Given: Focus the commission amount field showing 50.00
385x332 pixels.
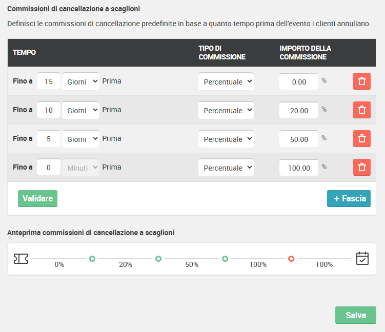Looking at the screenshot, I should click(299, 139).
